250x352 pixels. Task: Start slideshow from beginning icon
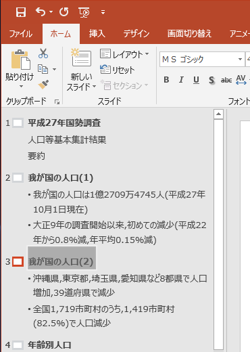click(x=84, y=12)
